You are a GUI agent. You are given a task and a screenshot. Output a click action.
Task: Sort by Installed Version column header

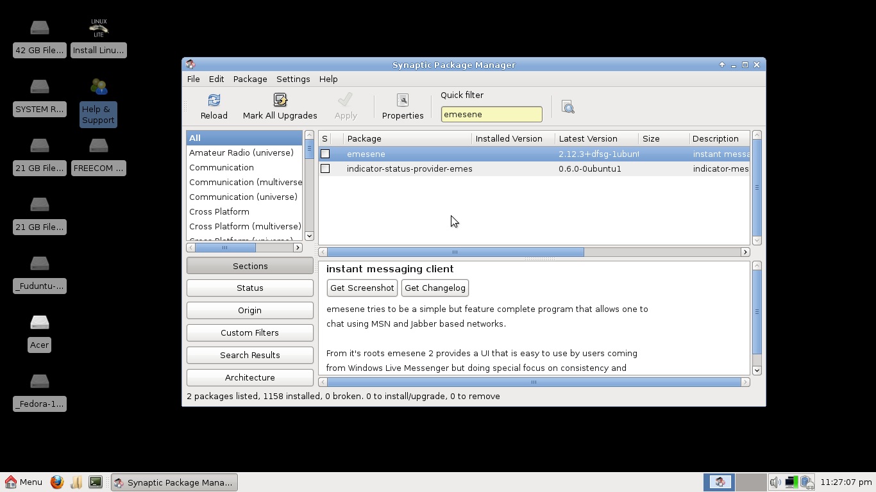pyautogui.click(x=513, y=138)
